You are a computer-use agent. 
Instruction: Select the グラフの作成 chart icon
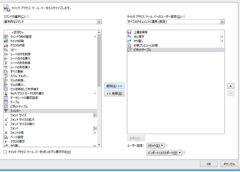6,45
